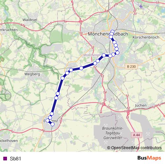Screen dimensions: 165x165
Task: Click the airport airplane icon
Action: click(141, 6)
